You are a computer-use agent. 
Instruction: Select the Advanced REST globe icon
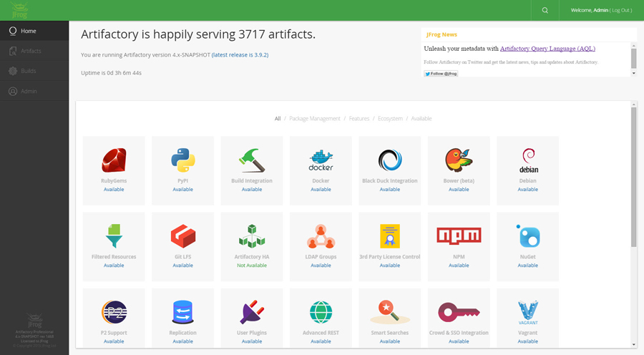[x=321, y=312]
